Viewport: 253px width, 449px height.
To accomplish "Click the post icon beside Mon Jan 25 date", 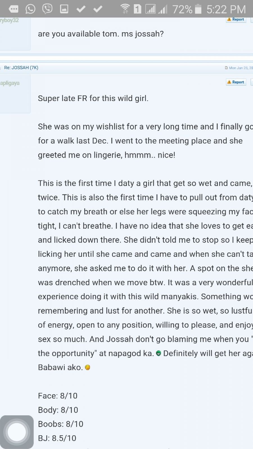I will tap(226, 68).
